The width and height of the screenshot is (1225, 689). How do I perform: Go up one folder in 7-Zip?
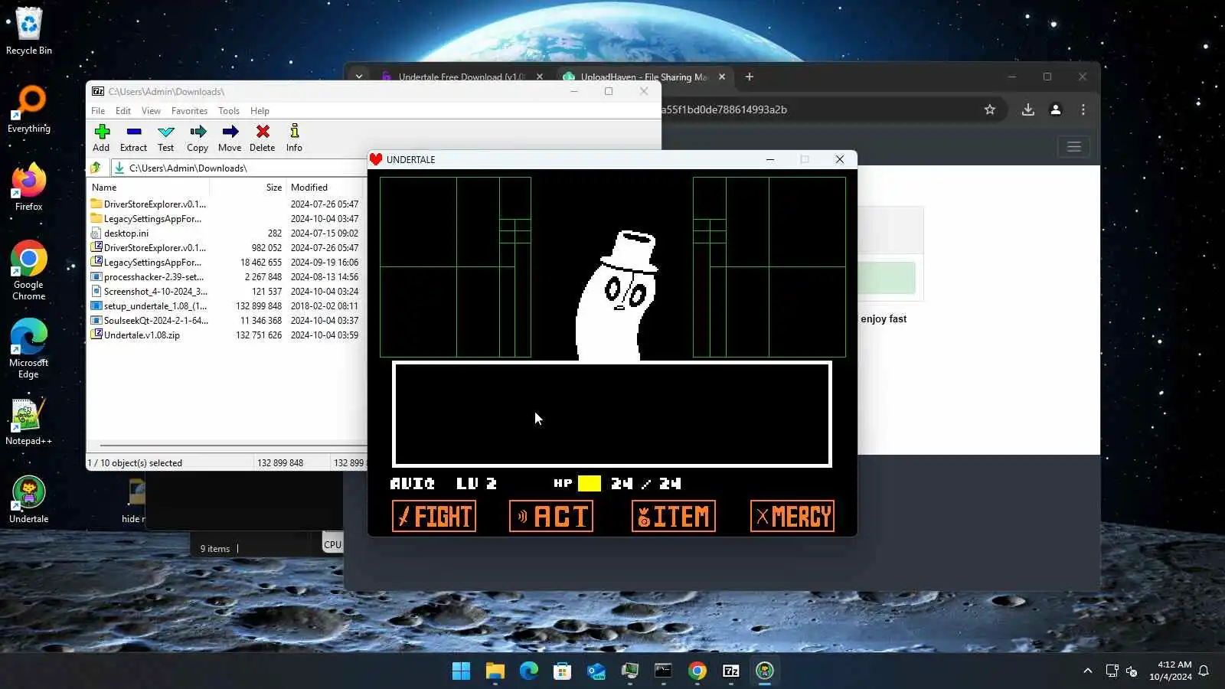pyautogui.click(x=96, y=168)
